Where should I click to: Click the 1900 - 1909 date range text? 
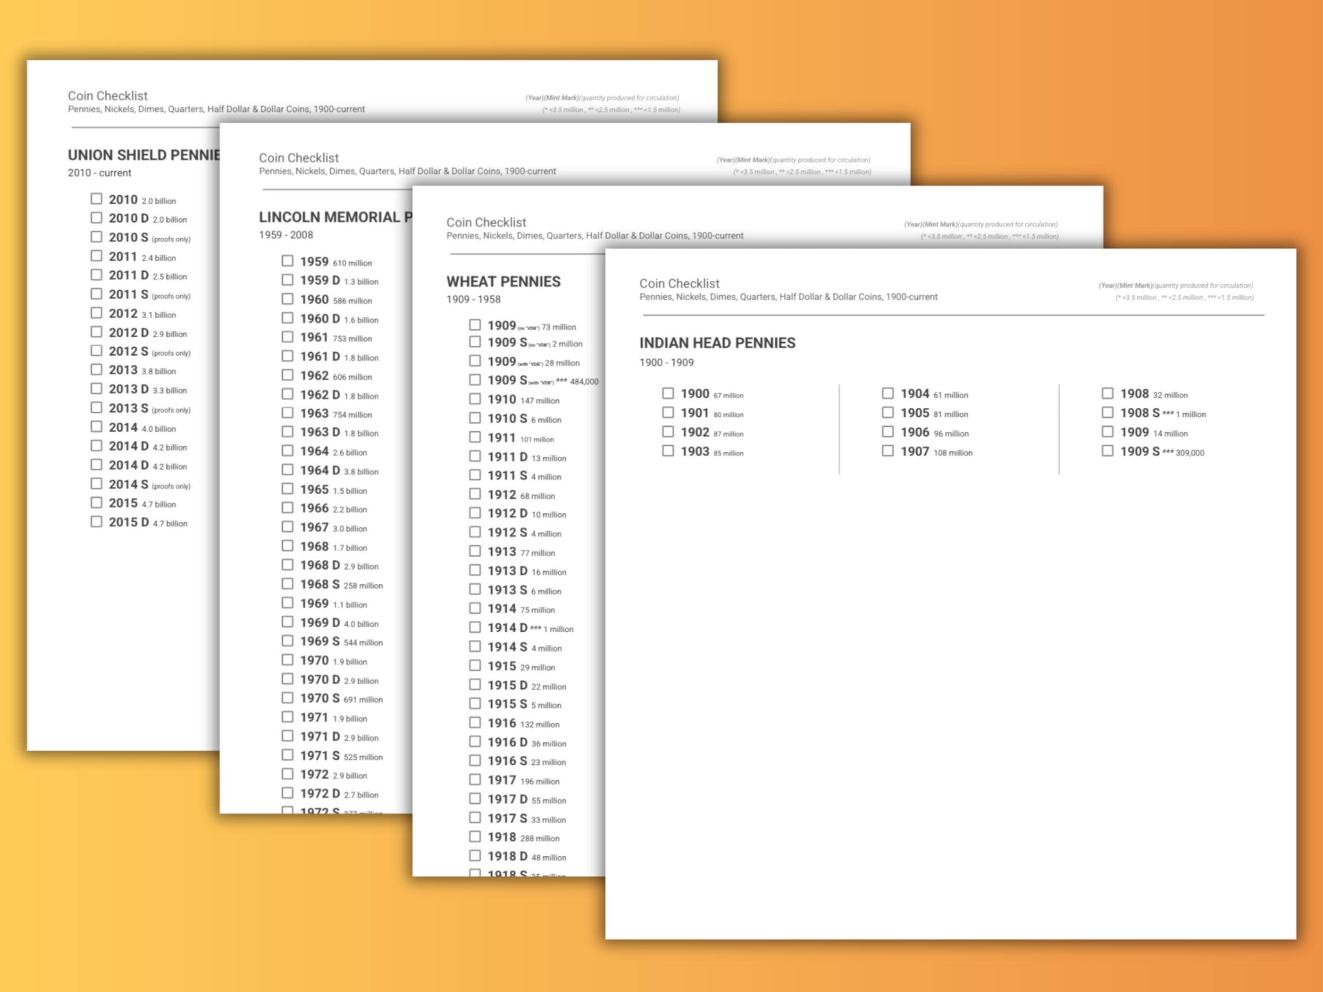666,362
